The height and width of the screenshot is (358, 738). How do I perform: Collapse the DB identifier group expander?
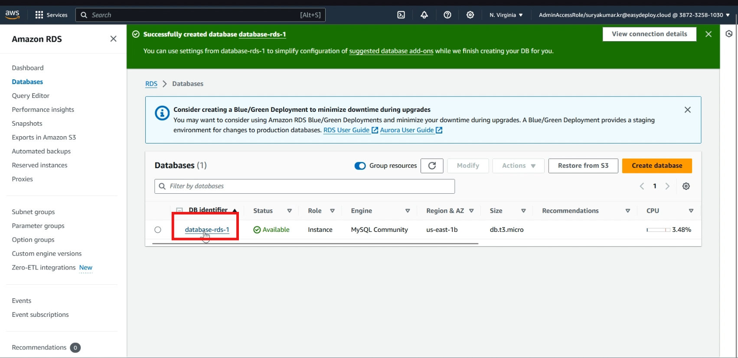[x=179, y=210]
